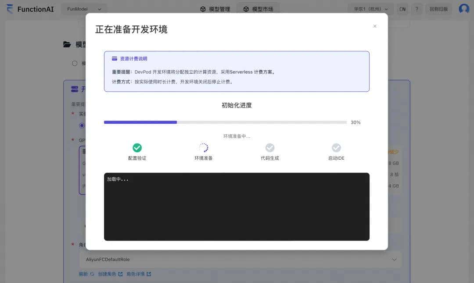Click the 回到旧版 button
The height and width of the screenshot is (283, 474).
pyautogui.click(x=438, y=9)
